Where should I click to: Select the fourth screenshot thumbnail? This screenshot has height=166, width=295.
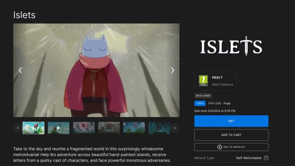tap(109, 128)
